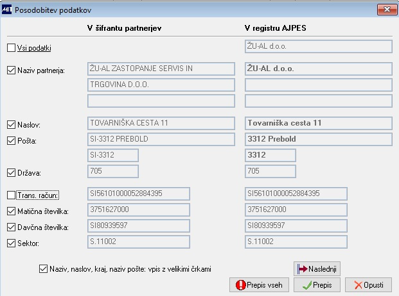The image size is (399, 296).
Task: Click the empty third partner name field
Action: pos(161,101)
